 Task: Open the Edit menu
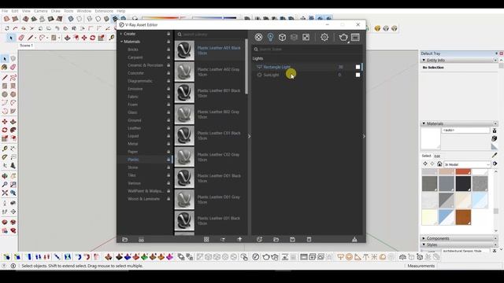[x=15, y=11]
